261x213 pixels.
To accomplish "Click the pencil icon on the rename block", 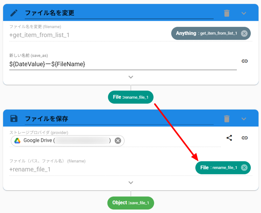I will coord(14,13).
